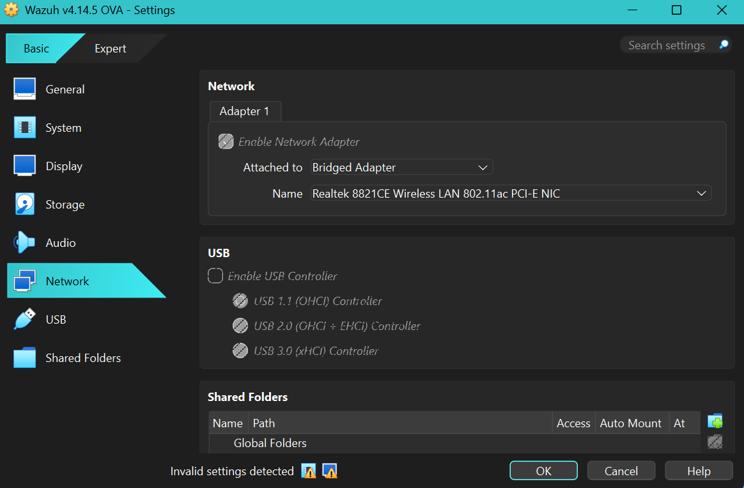
Task: Sort by shared folders Path column header
Action: pyautogui.click(x=400, y=423)
